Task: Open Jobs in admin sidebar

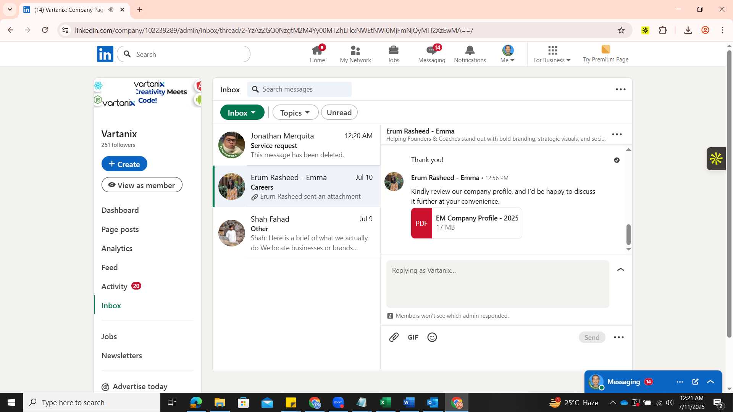Action: 109,336
